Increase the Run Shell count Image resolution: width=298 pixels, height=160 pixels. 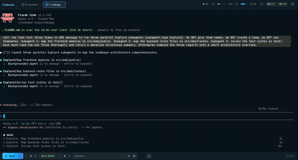(69, 156)
